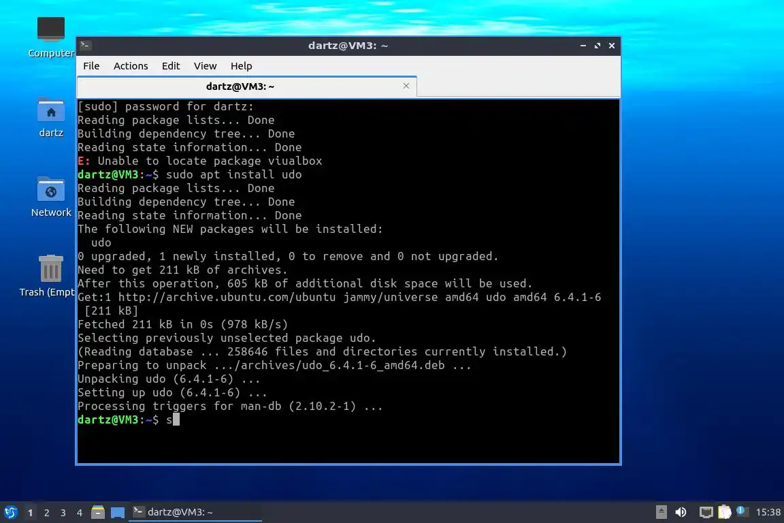Close the dartz@VM3 terminal tab
784x523 pixels.
point(406,86)
